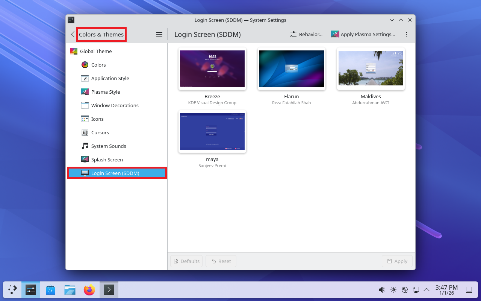This screenshot has height=301, width=481.
Task: Choose the Elarun login theme
Action: tap(292, 69)
